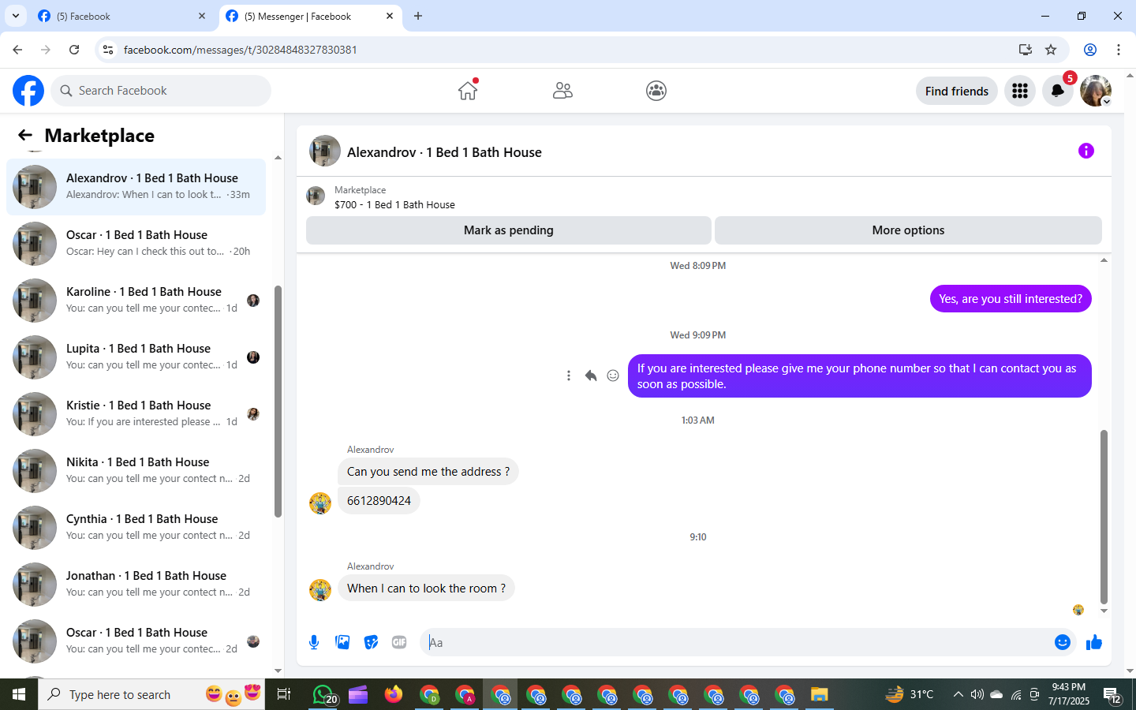Click the Find friends button

[957, 91]
